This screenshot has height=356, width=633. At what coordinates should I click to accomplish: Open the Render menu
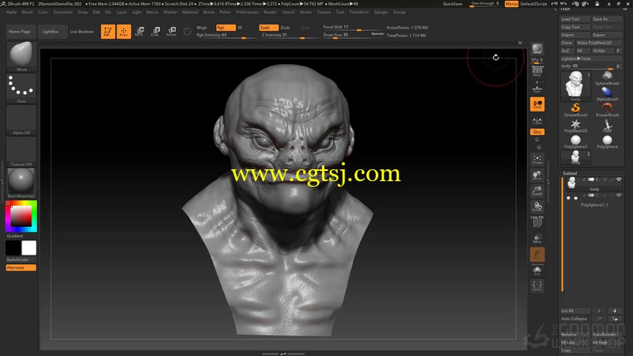(270, 12)
